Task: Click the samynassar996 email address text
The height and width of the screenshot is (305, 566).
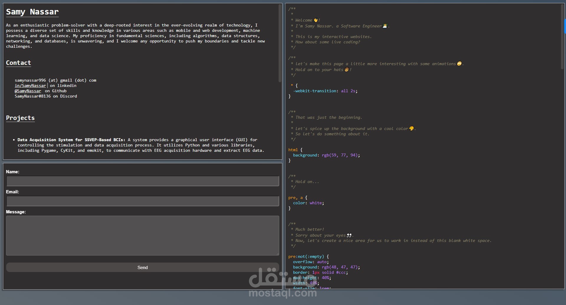Action: [x=55, y=80]
